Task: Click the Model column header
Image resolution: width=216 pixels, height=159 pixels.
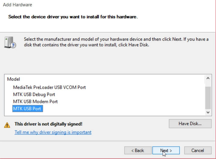Action: pos(13,79)
